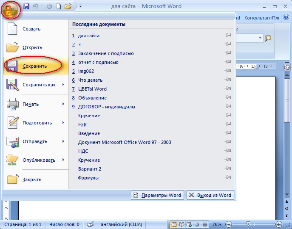The height and width of the screenshot is (229, 292).
Task: Select "Закрыть" from the Office menu
Action: coord(31,179)
